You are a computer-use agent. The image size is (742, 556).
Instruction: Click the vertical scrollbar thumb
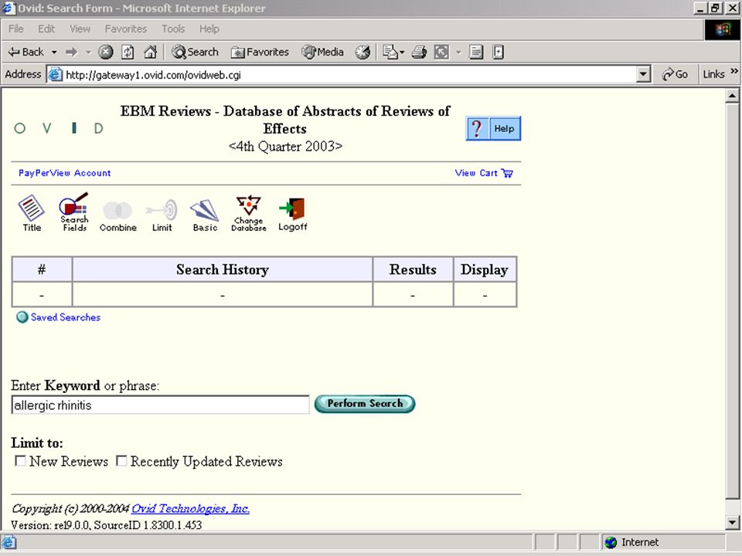point(732,301)
